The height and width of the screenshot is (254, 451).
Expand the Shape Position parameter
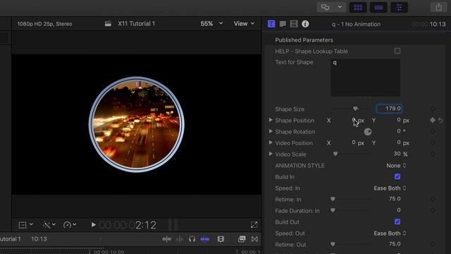(271, 120)
